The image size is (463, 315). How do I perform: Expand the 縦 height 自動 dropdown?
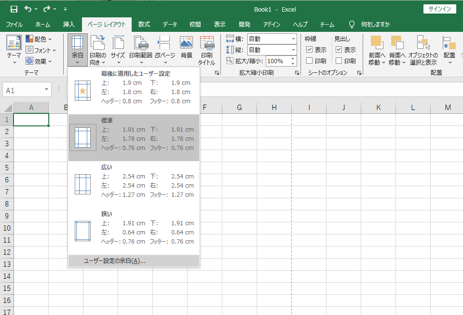coord(293,50)
